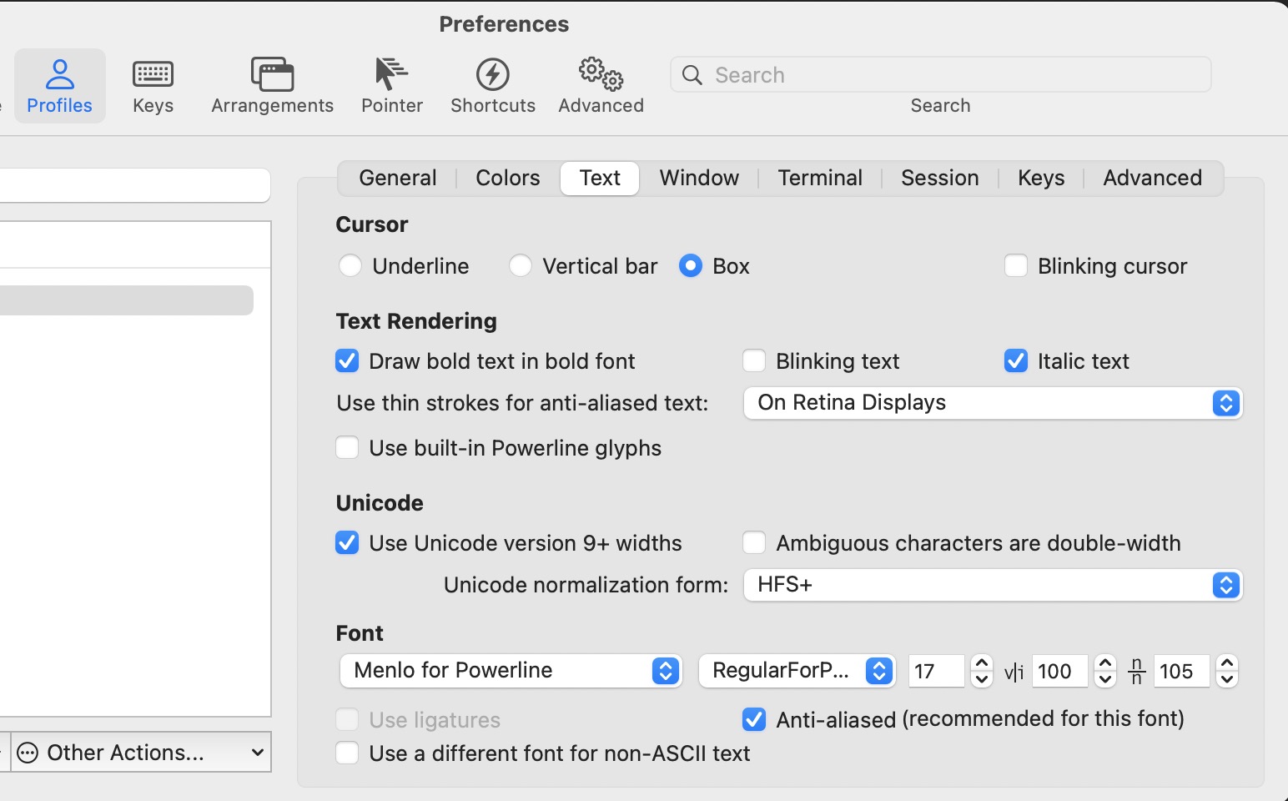This screenshot has width=1288, height=801.
Task: Click the horizontal spacing field showing 100
Action: (1059, 671)
